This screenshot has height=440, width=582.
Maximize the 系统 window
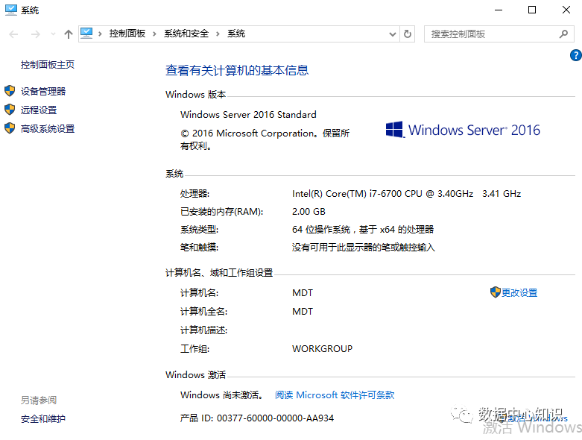(532, 10)
